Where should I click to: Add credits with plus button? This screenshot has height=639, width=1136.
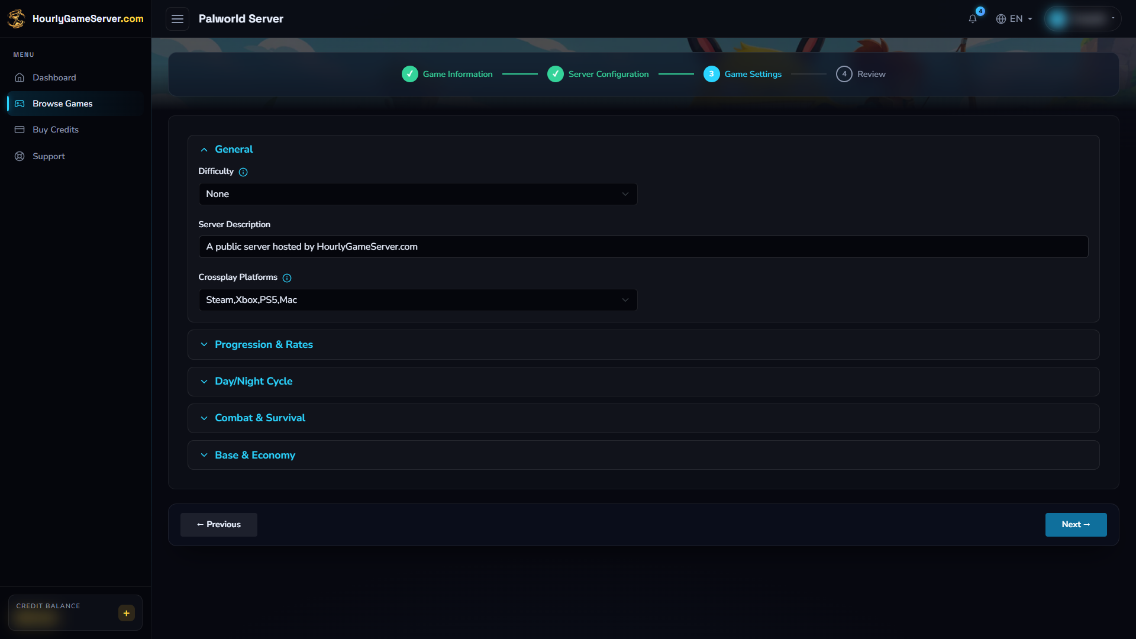[127, 613]
